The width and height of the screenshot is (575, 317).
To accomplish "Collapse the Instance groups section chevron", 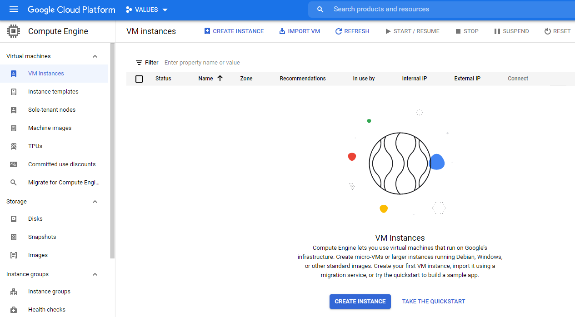I will [95, 274].
